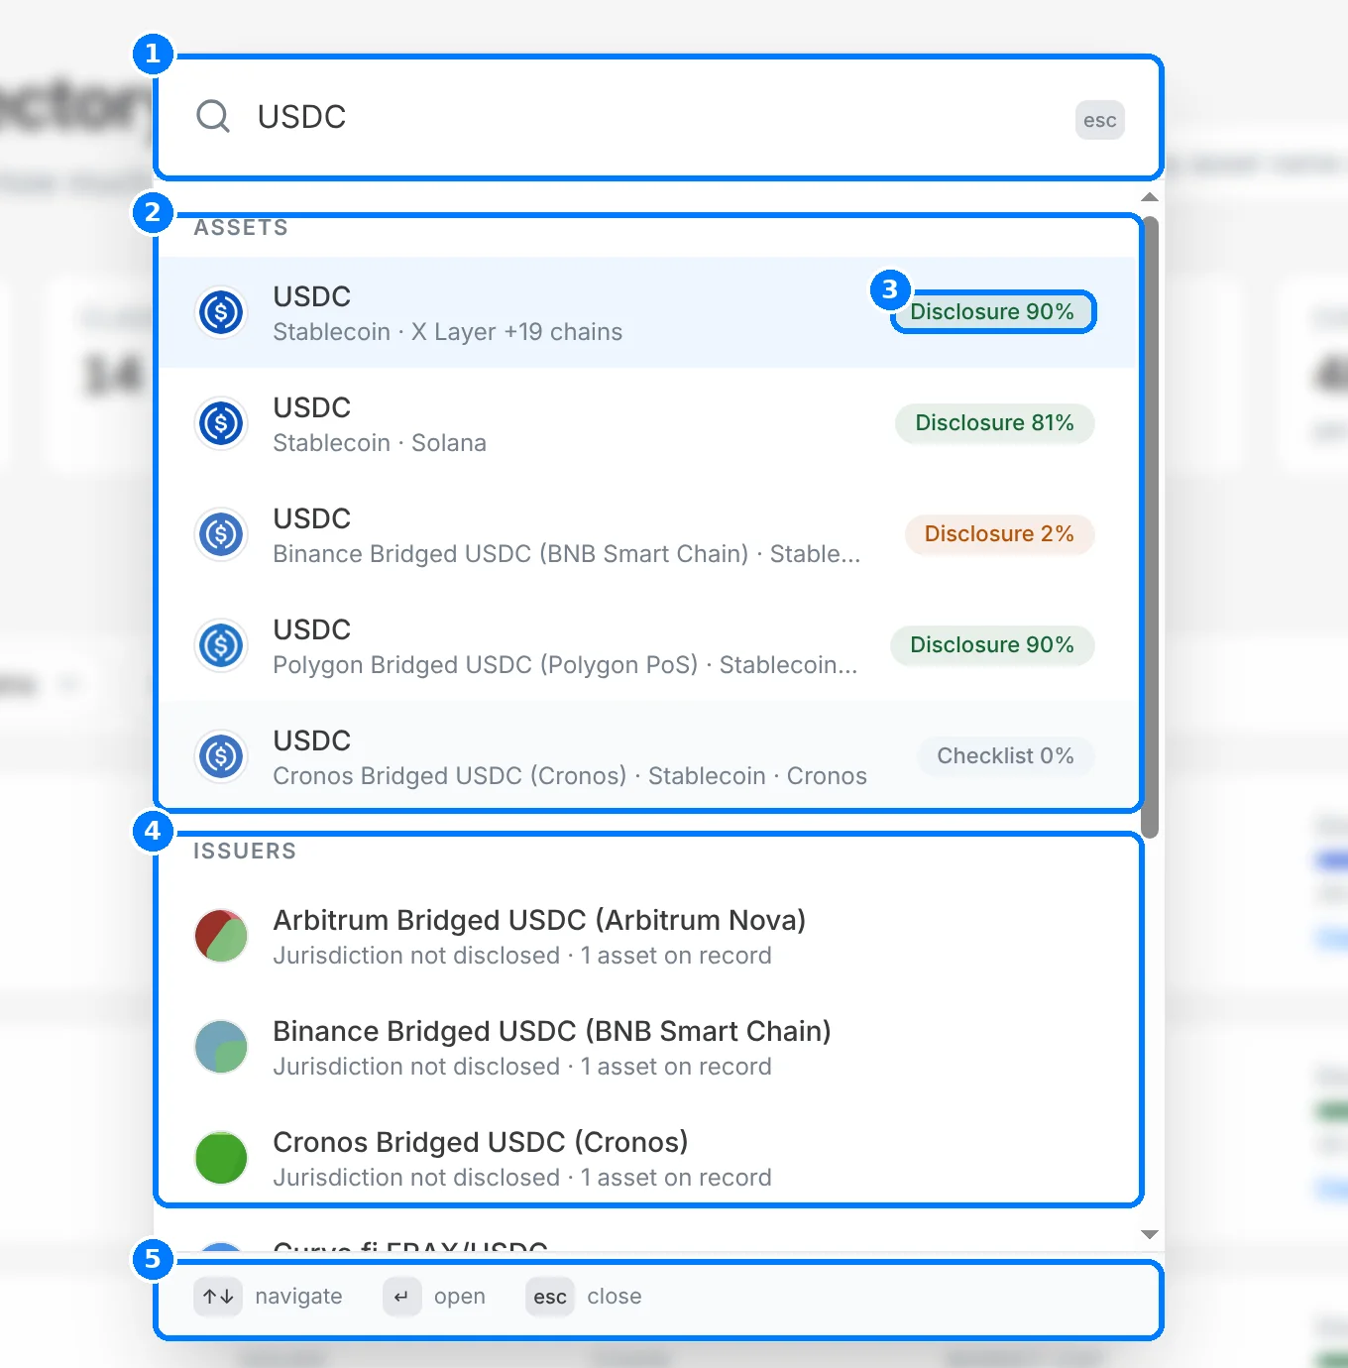Click the scrollbar down arrow
This screenshot has height=1368, width=1348.
click(x=1150, y=1234)
